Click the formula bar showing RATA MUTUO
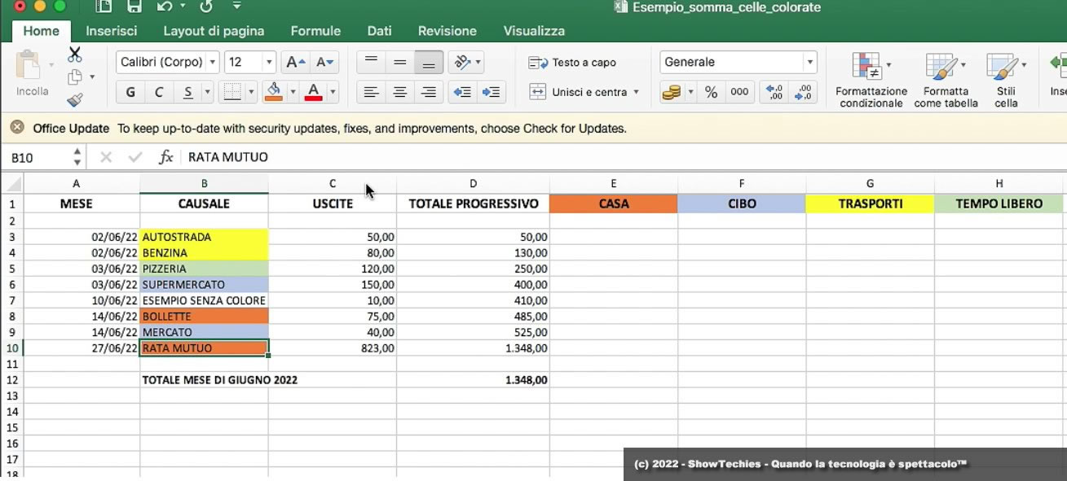 [624, 157]
